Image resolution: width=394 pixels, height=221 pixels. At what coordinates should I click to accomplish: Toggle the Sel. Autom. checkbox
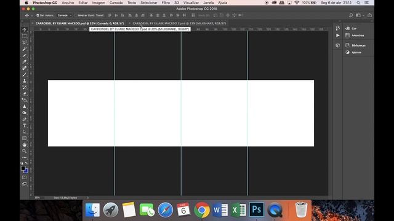pyautogui.click(x=38, y=15)
